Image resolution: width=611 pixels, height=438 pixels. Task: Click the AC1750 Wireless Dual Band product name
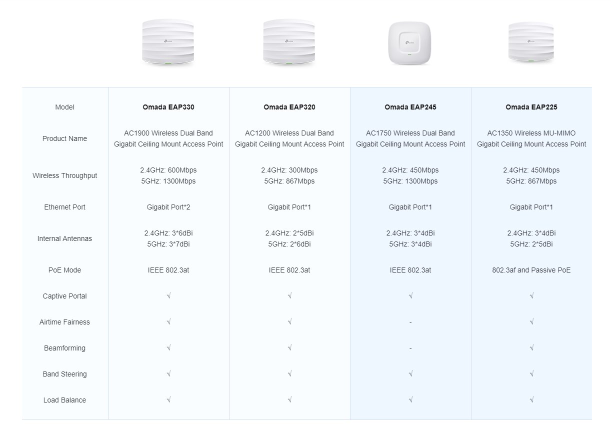pyautogui.click(x=410, y=138)
